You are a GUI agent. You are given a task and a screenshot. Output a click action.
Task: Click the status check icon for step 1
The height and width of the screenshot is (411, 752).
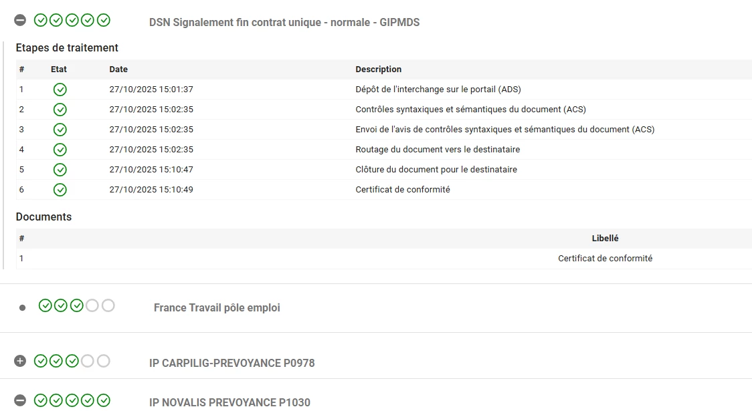tap(60, 90)
